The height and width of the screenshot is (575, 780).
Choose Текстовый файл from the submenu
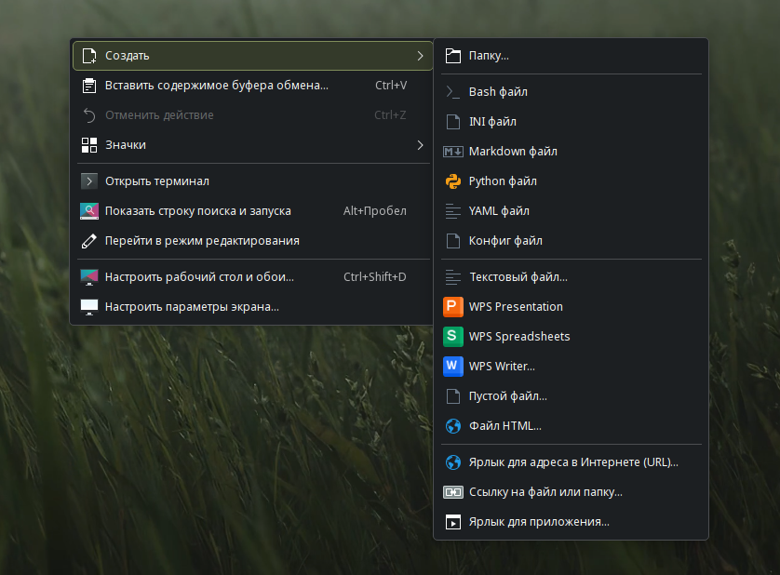[x=518, y=277]
